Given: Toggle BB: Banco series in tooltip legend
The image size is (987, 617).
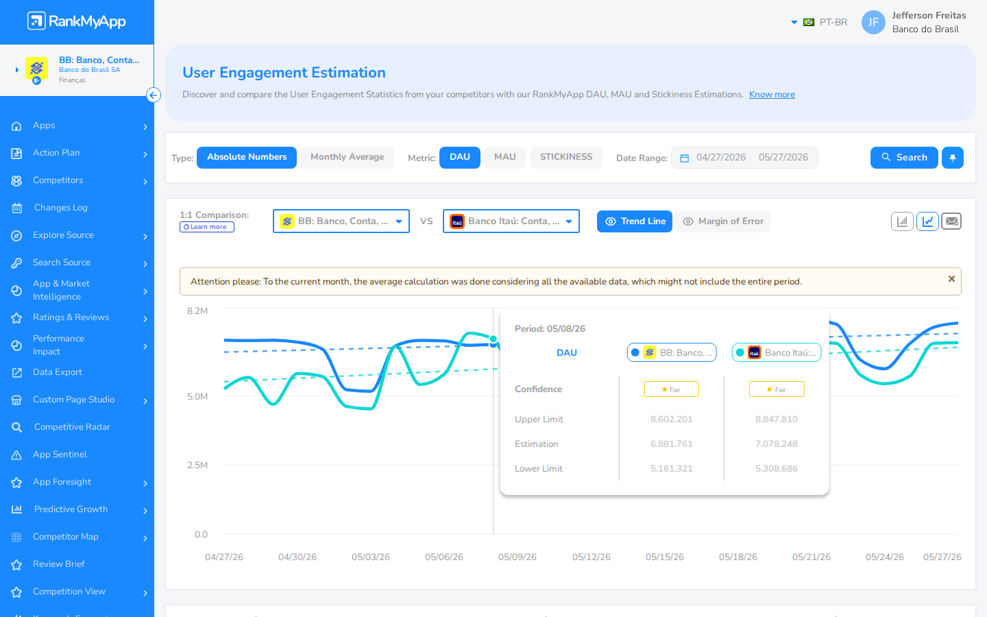Looking at the screenshot, I should (672, 352).
